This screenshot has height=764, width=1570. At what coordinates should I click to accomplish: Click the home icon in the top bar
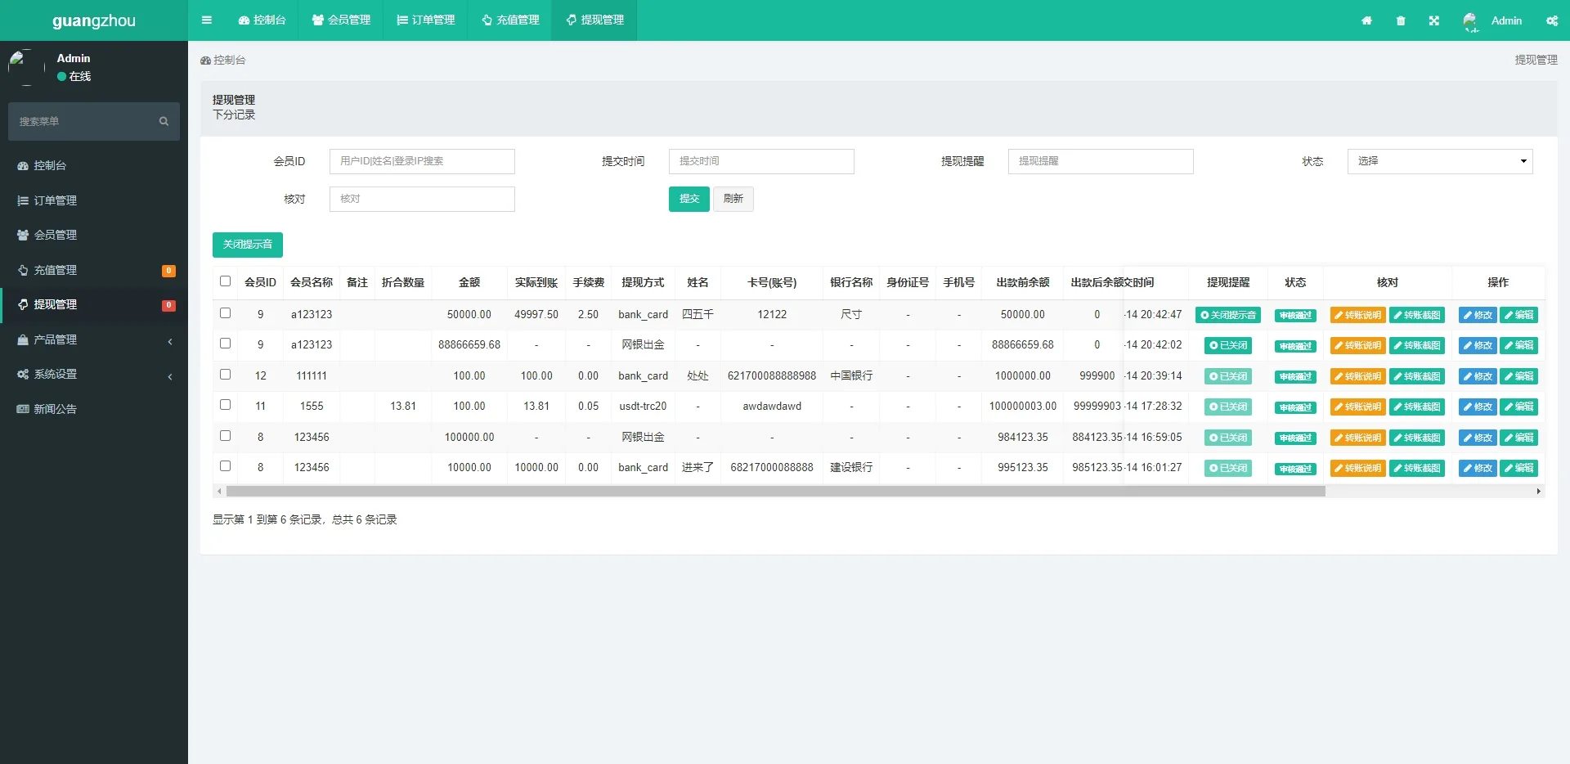(x=1366, y=20)
